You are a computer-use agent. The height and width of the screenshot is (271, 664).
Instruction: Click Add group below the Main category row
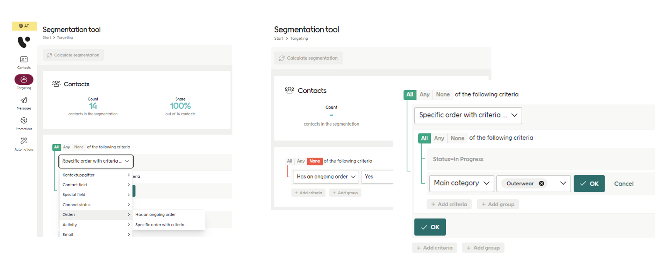point(498,204)
